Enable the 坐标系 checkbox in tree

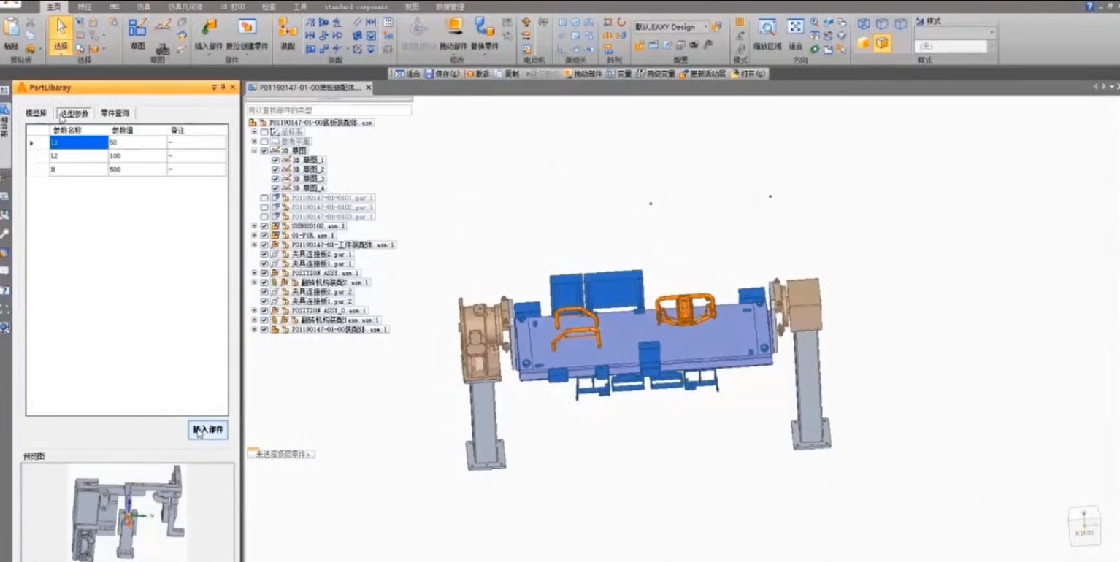point(264,132)
